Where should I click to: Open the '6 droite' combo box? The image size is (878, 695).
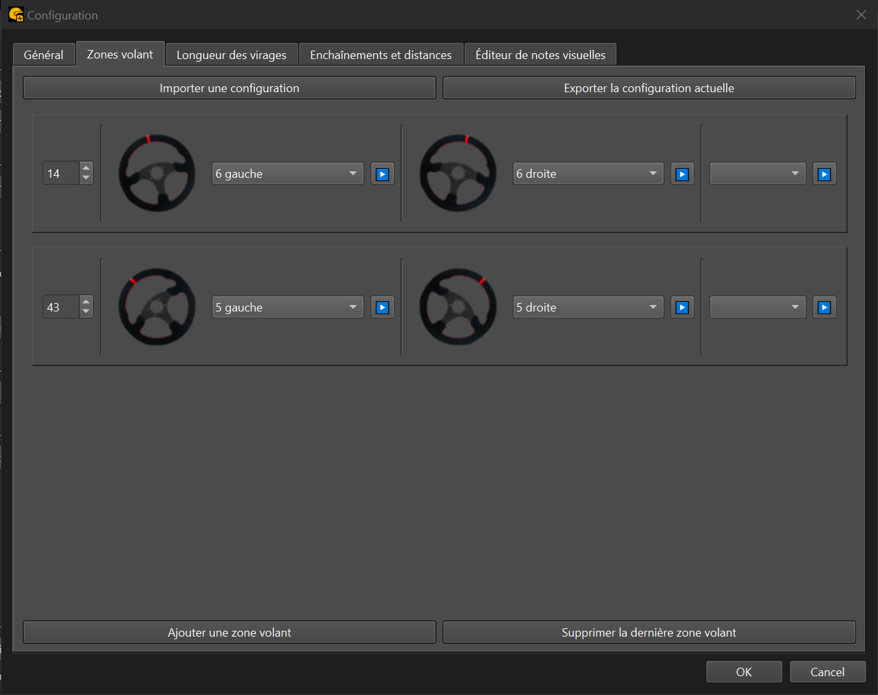pos(588,174)
